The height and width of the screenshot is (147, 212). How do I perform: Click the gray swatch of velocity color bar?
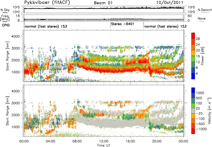pos(193,111)
